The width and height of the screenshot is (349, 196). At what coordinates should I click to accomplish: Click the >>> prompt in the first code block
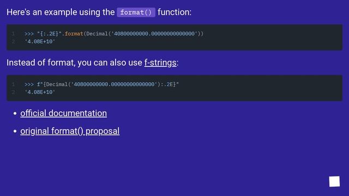click(x=29, y=34)
